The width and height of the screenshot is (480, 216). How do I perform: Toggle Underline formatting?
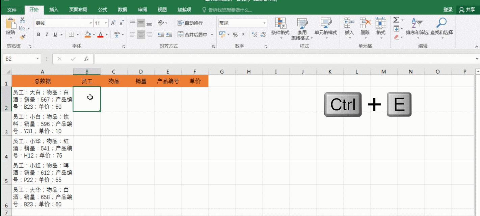point(55,34)
